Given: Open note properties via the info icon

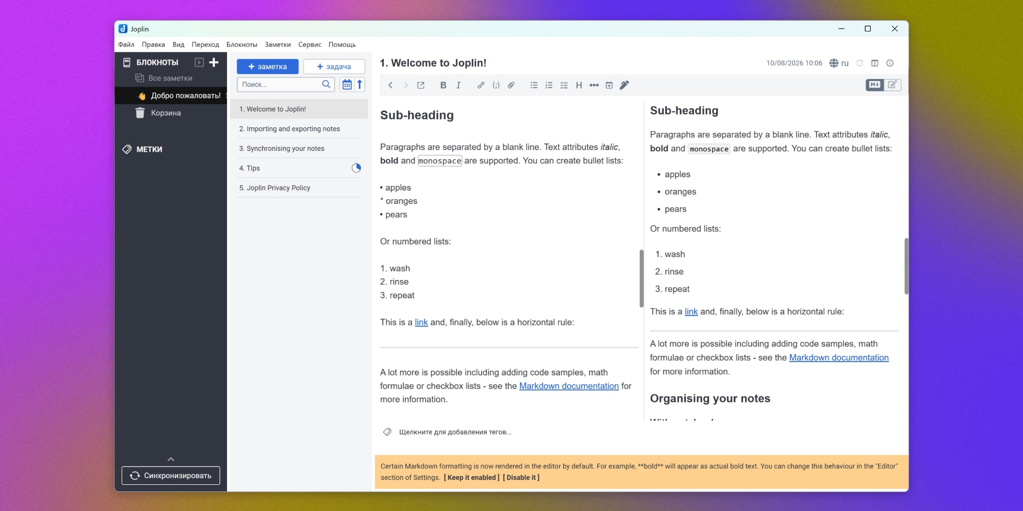Looking at the screenshot, I should 890,63.
